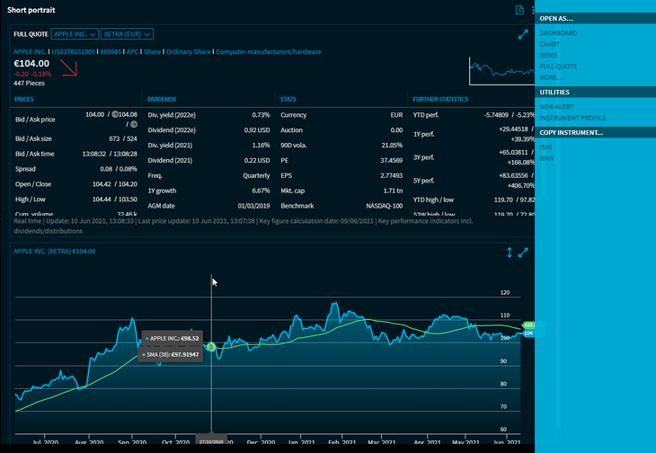The height and width of the screenshot is (453, 656).
Task: Expand the Apple Inc. XETRA chart panel
Action: [523, 253]
